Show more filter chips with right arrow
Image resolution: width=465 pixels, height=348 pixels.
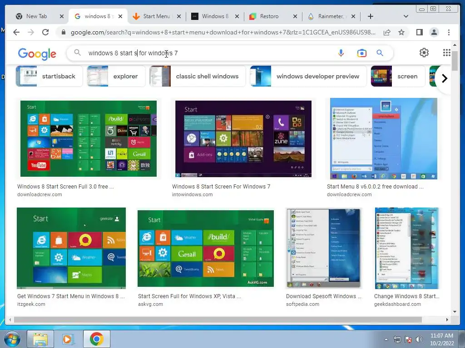444,78
